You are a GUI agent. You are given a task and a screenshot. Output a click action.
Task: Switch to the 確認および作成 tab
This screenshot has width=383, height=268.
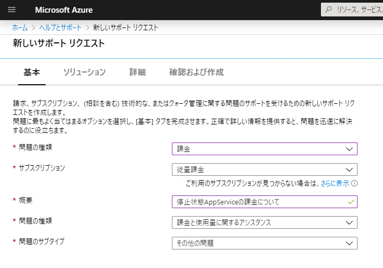(196, 72)
